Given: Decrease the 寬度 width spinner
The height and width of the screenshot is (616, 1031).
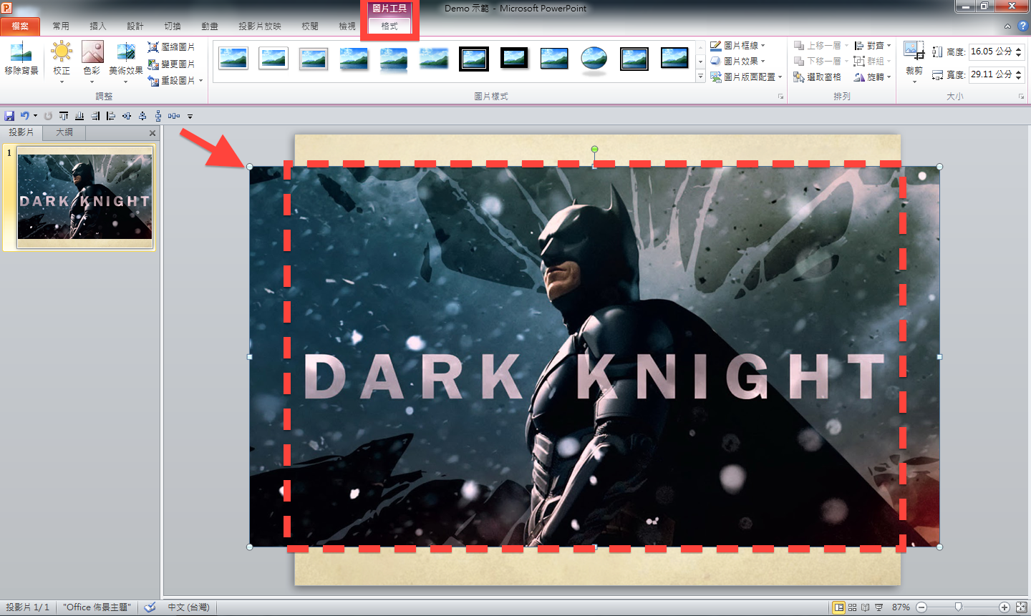Looking at the screenshot, I should (x=1019, y=78).
